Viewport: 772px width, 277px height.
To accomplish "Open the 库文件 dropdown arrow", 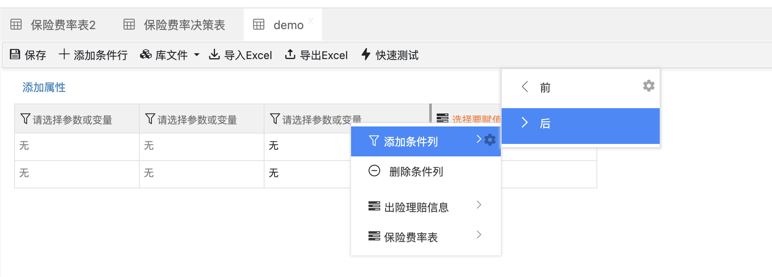I will (x=197, y=55).
